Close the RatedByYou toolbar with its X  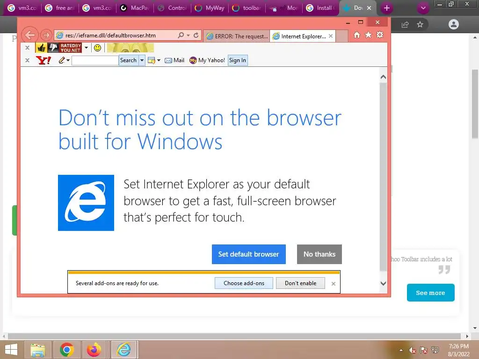pos(27,48)
